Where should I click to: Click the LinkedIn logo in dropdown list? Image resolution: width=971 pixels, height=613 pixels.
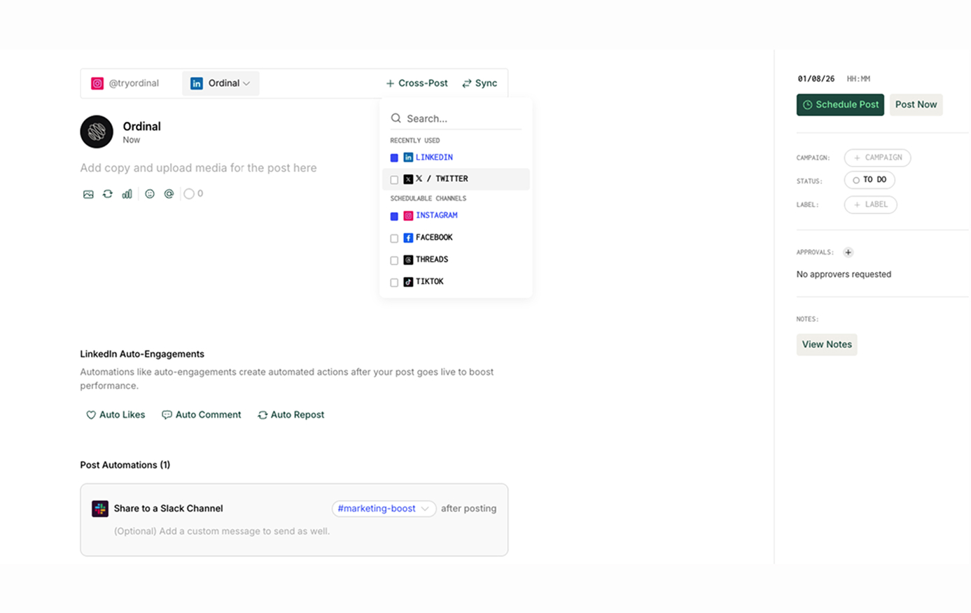(x=408, y=157)
